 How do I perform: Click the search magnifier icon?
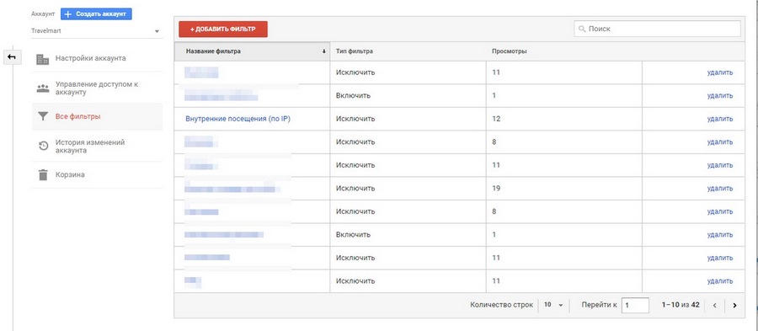(x=582, y=29)
